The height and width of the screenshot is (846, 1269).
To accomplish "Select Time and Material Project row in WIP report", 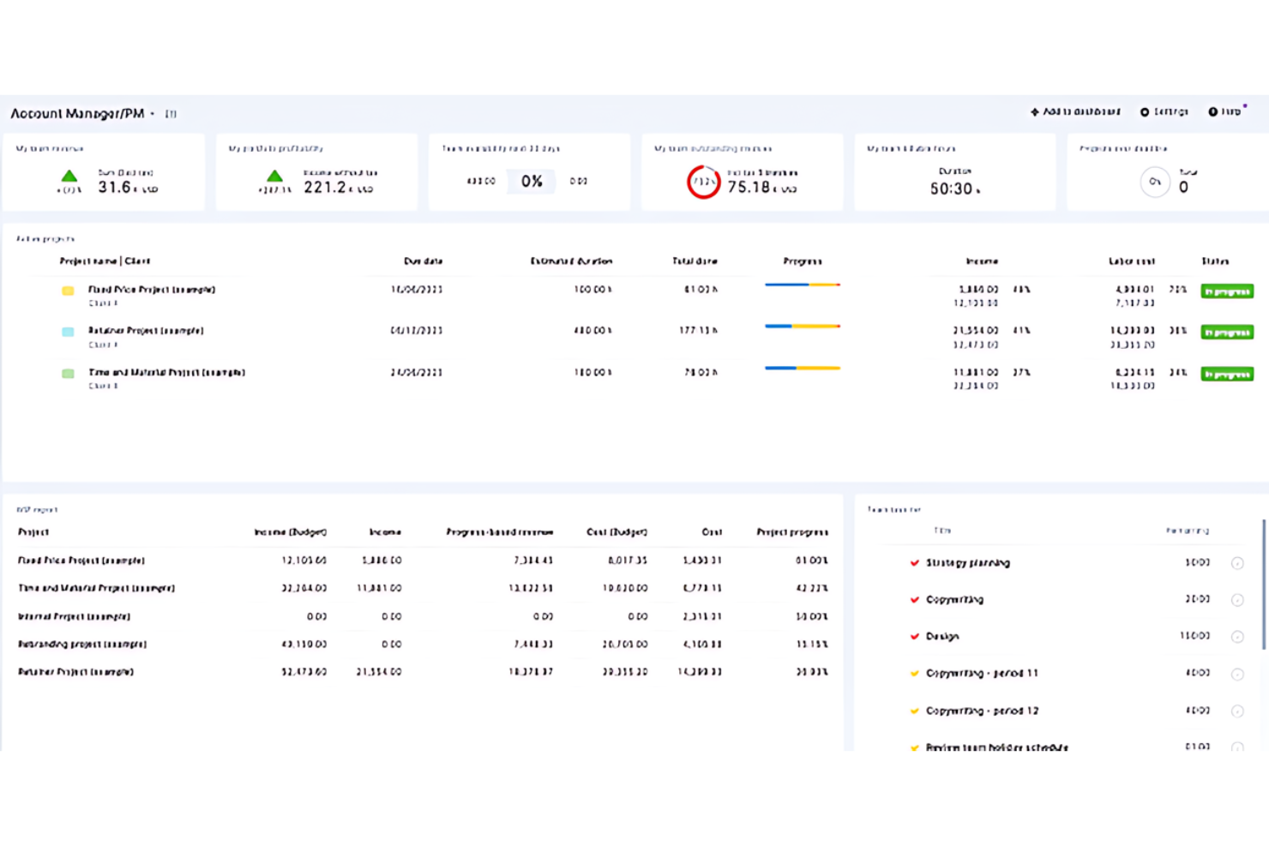I will (x=423, y=589).
